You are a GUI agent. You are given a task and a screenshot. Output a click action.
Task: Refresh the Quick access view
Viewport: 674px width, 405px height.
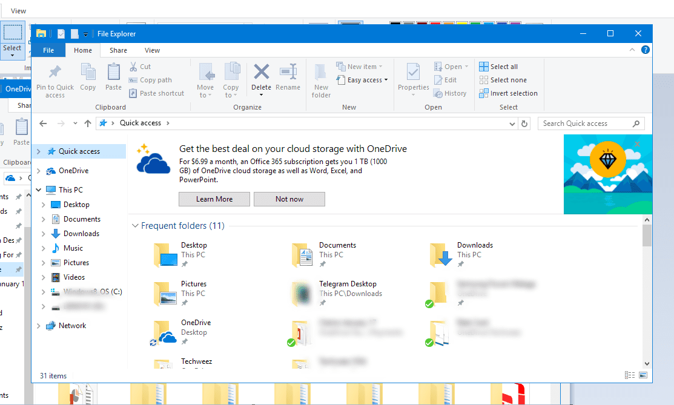pyautogui.click(x=524, y=124)
